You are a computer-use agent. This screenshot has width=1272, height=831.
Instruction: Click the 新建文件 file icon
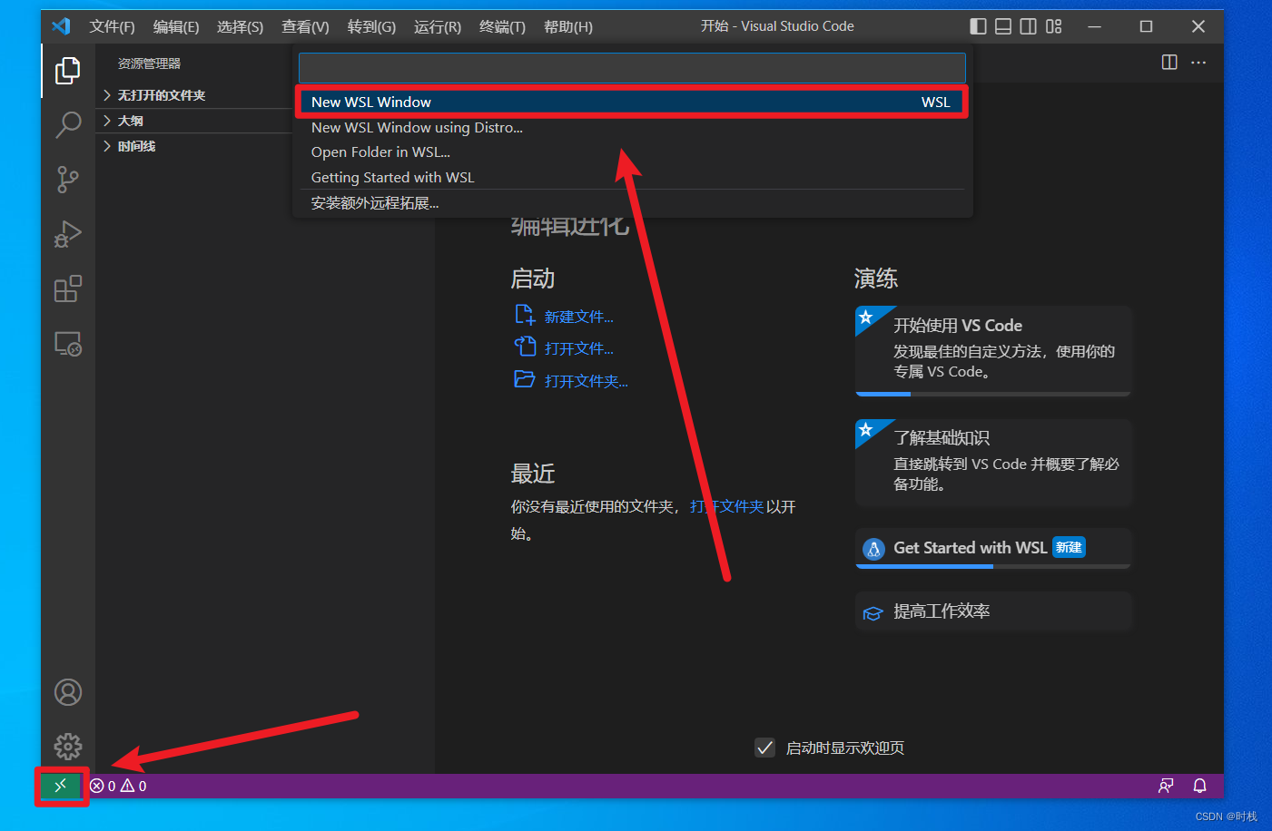525,315
